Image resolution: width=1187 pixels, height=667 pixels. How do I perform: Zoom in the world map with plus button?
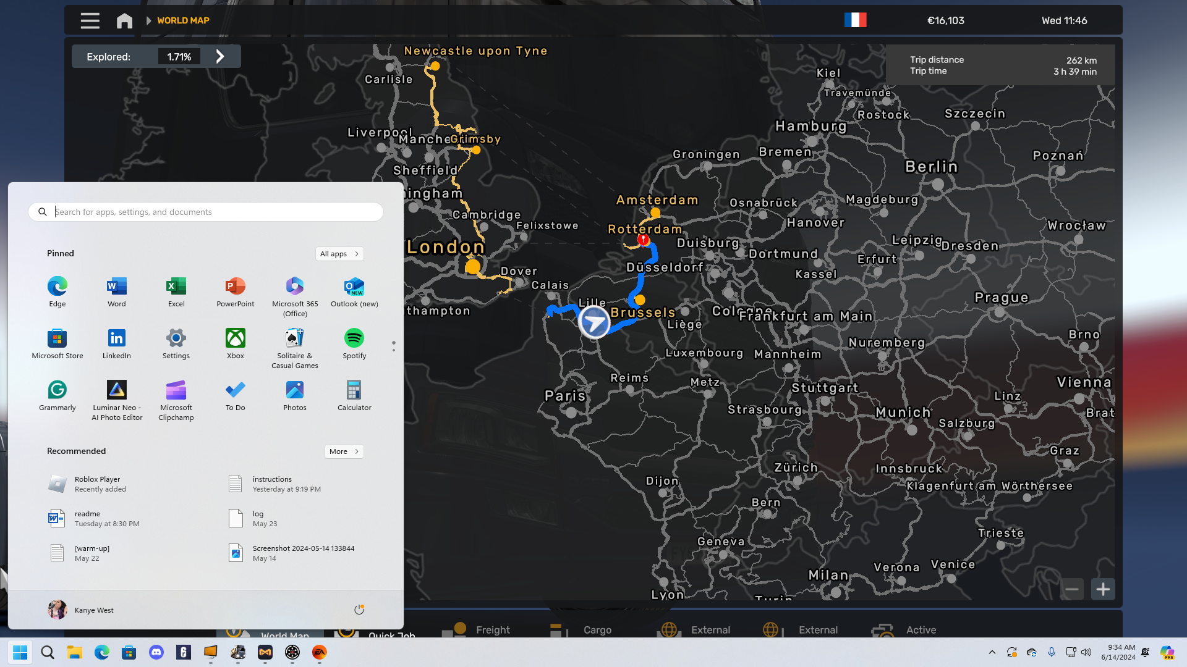coord(1102,589)
